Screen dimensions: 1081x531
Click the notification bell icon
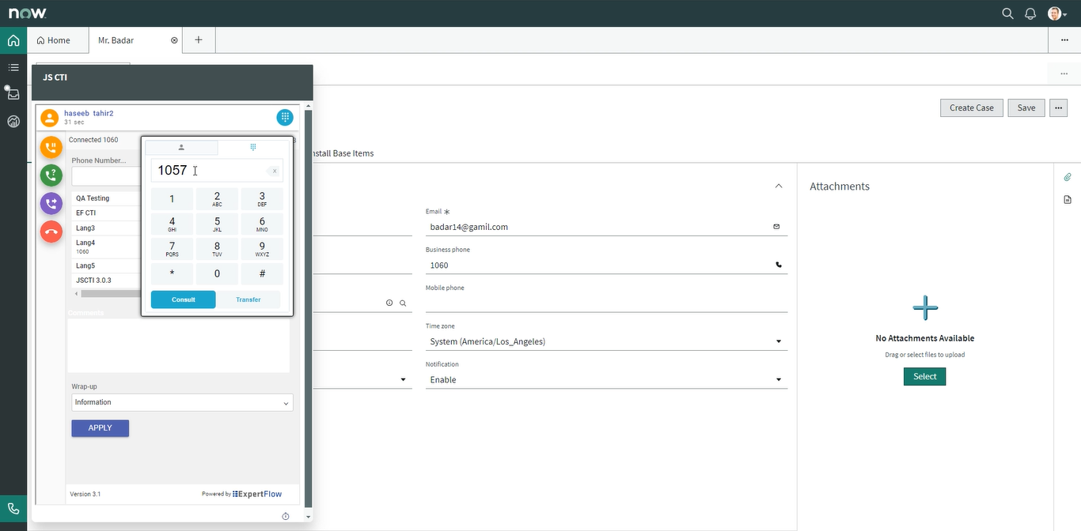coord(1030,13)
